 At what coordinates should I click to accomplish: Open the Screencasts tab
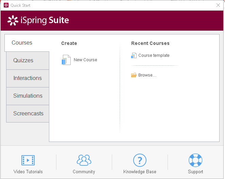28,114
